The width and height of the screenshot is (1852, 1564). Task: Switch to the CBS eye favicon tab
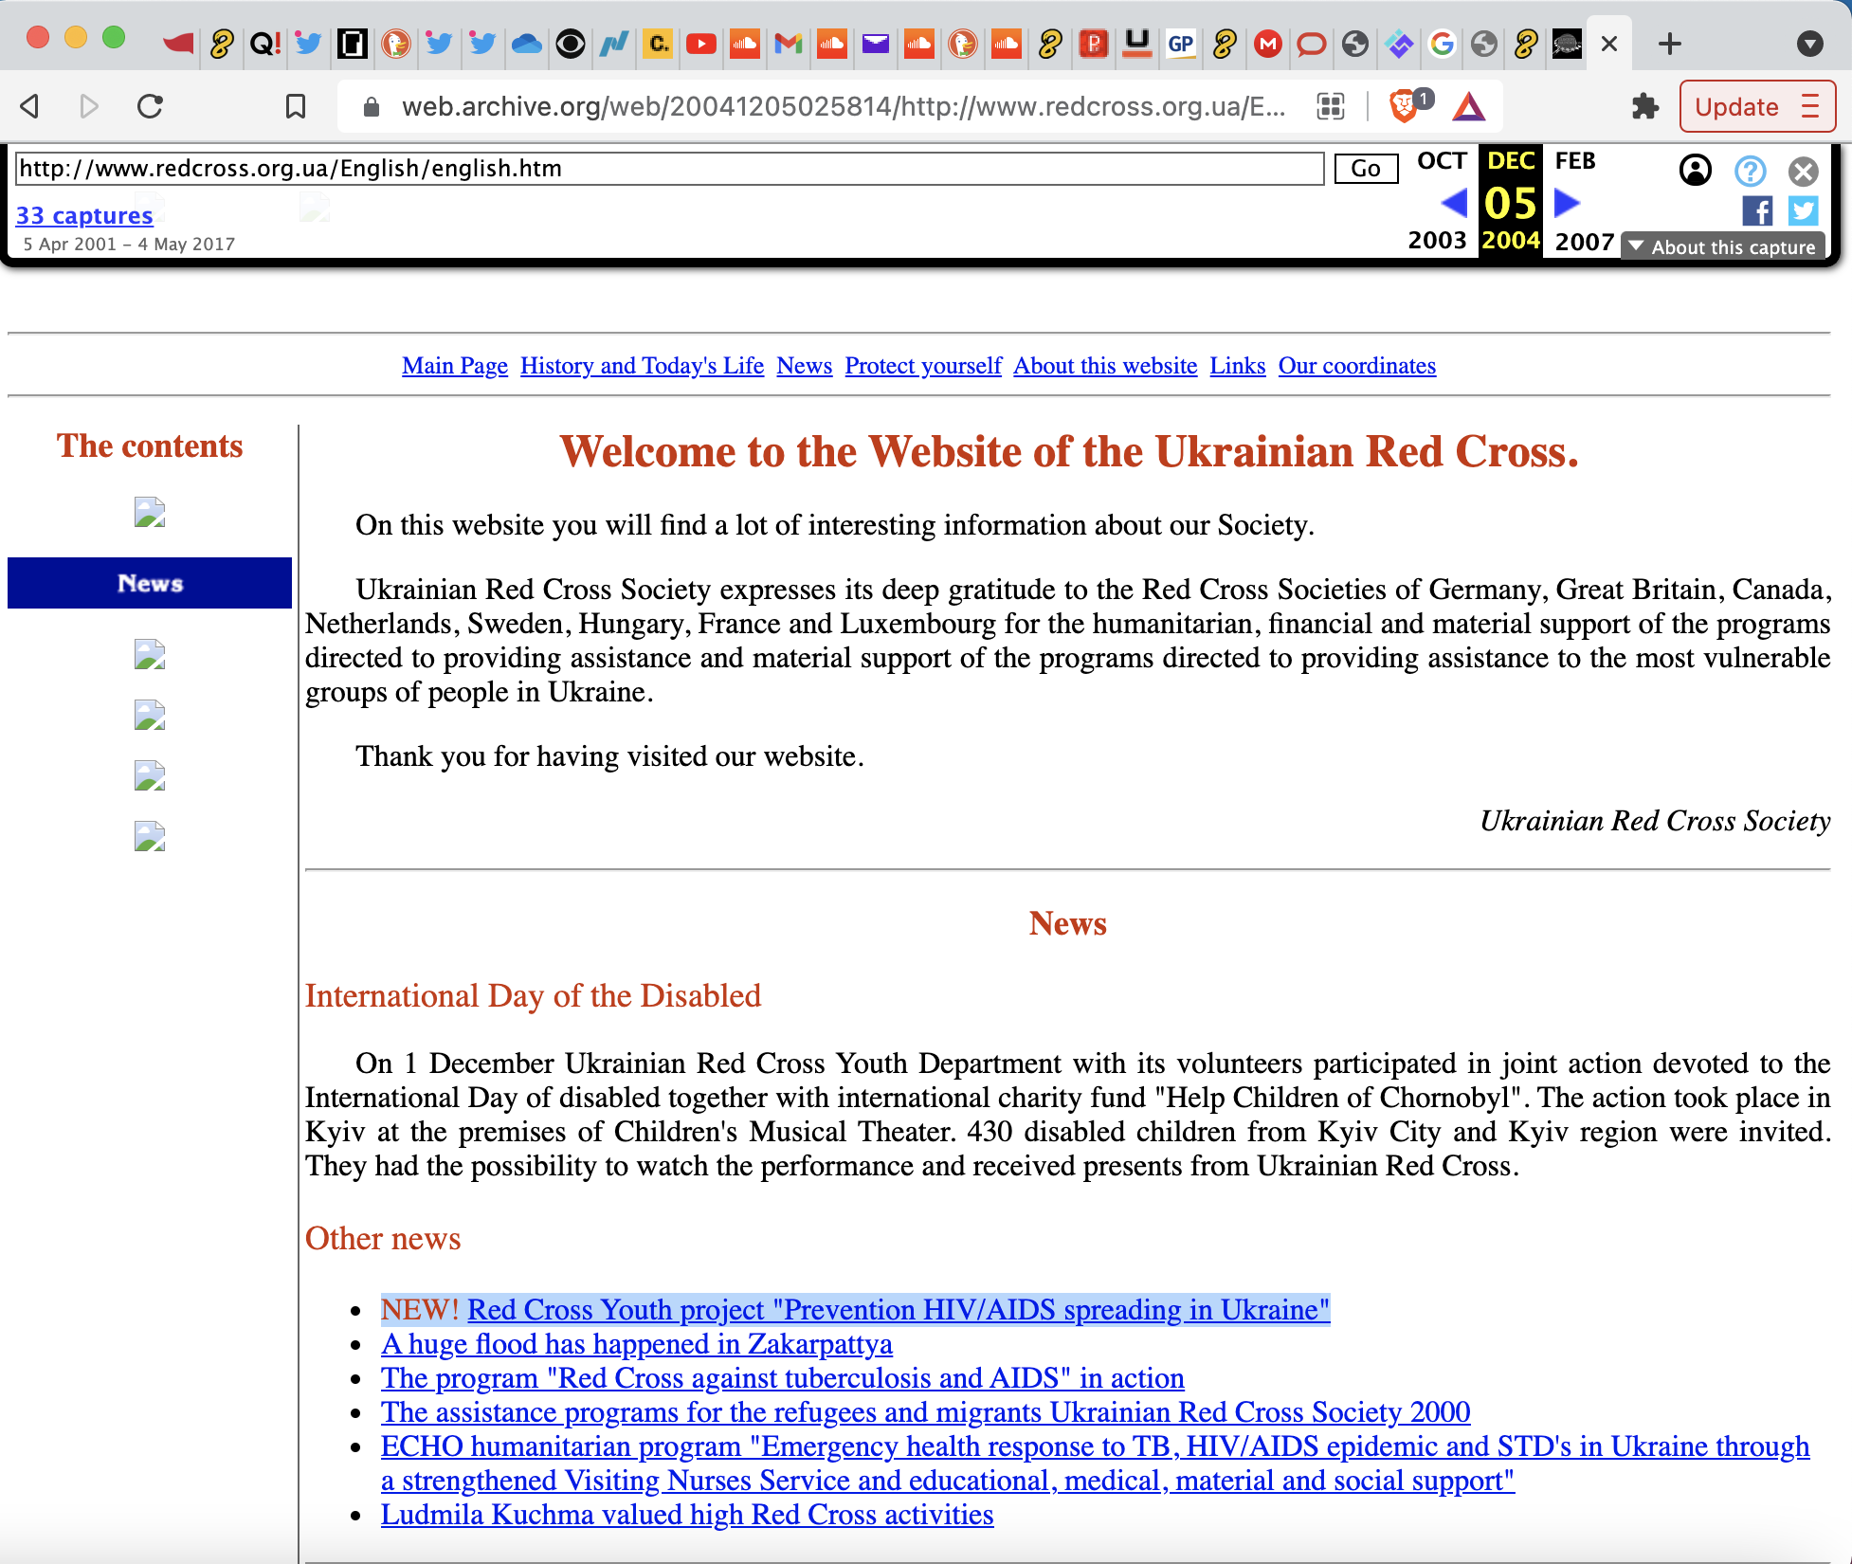(571, 44)
